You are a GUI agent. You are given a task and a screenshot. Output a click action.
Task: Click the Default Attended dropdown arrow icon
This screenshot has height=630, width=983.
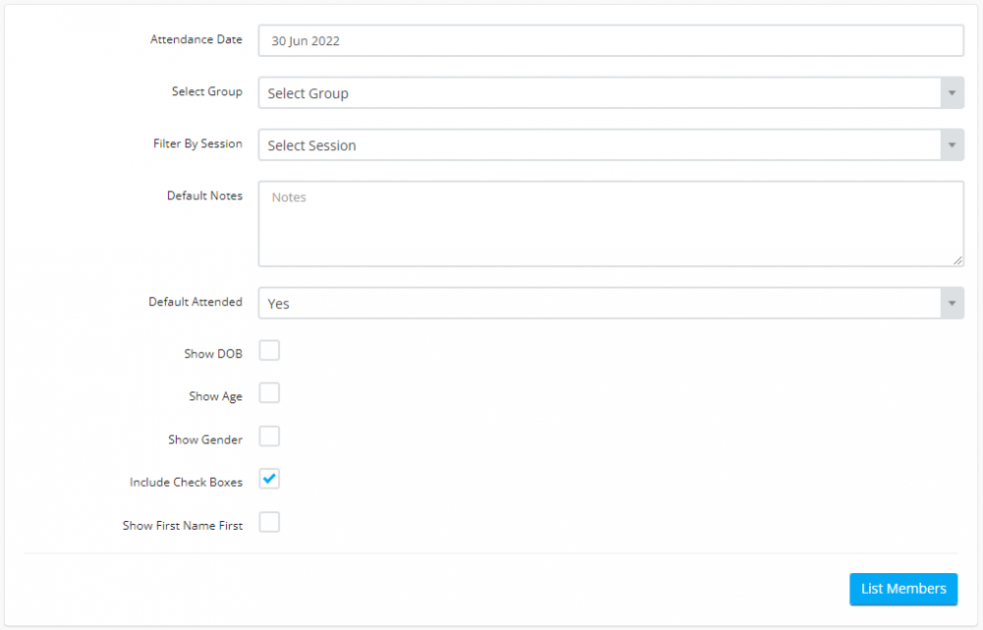point(951,304)
